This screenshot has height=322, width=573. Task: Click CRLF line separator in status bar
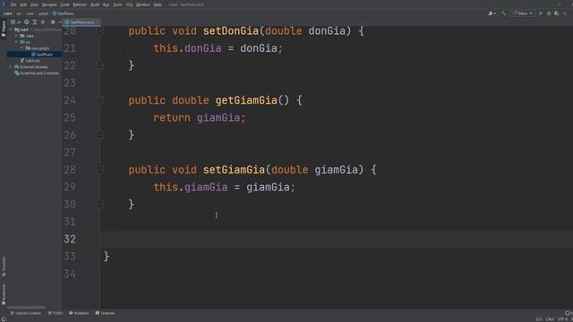tap(550, 319)
